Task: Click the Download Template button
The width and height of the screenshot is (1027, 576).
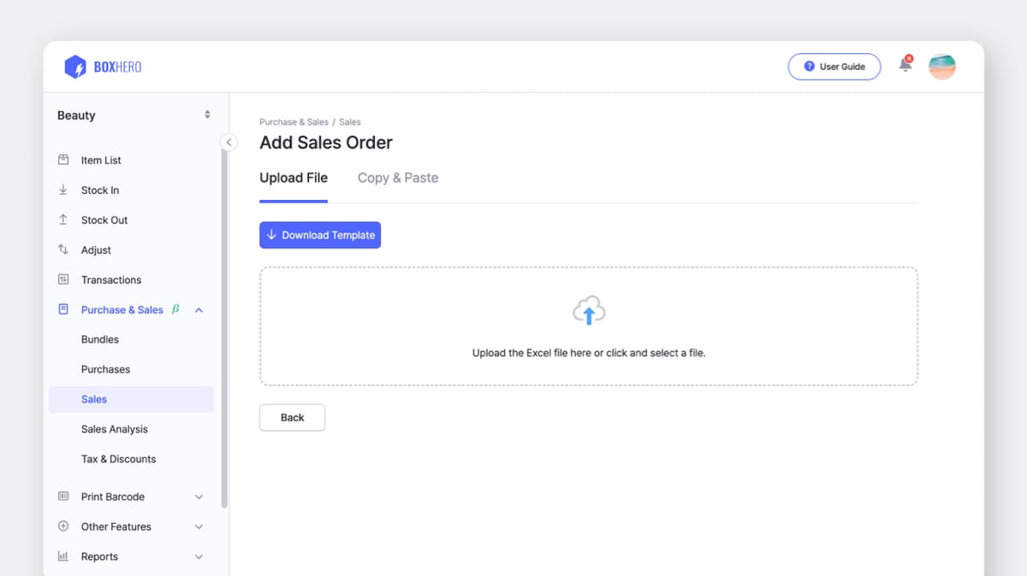Action: point(320,234)
